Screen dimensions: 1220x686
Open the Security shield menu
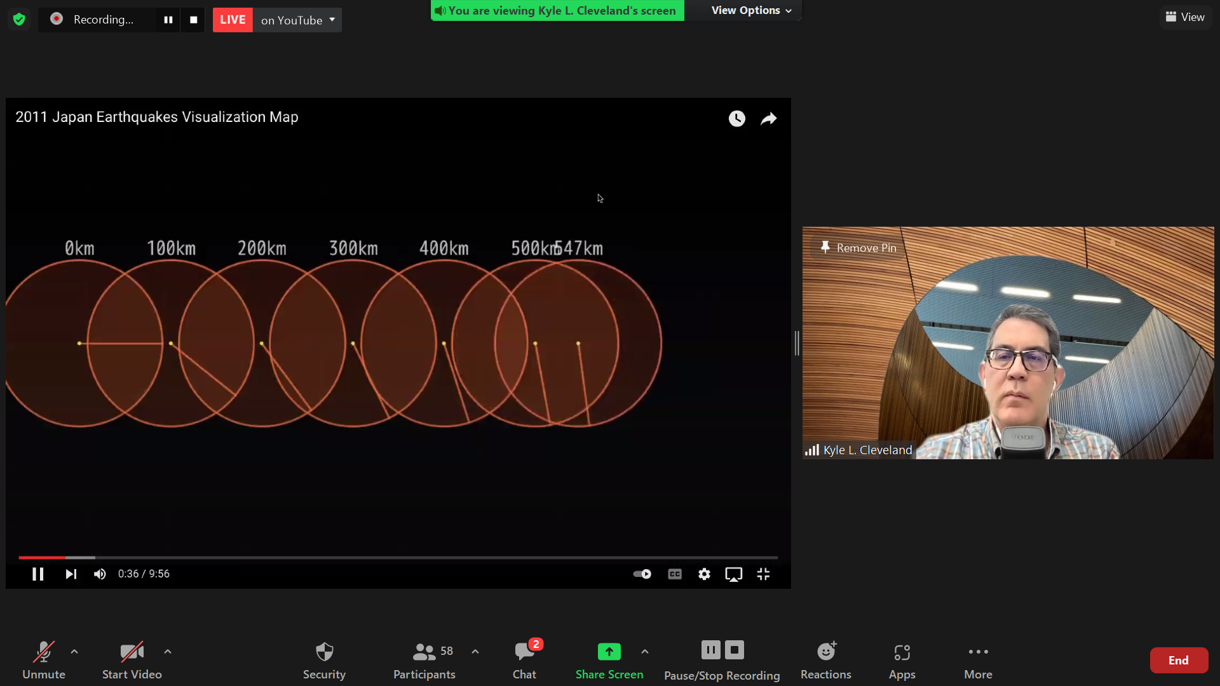(324, 661)
